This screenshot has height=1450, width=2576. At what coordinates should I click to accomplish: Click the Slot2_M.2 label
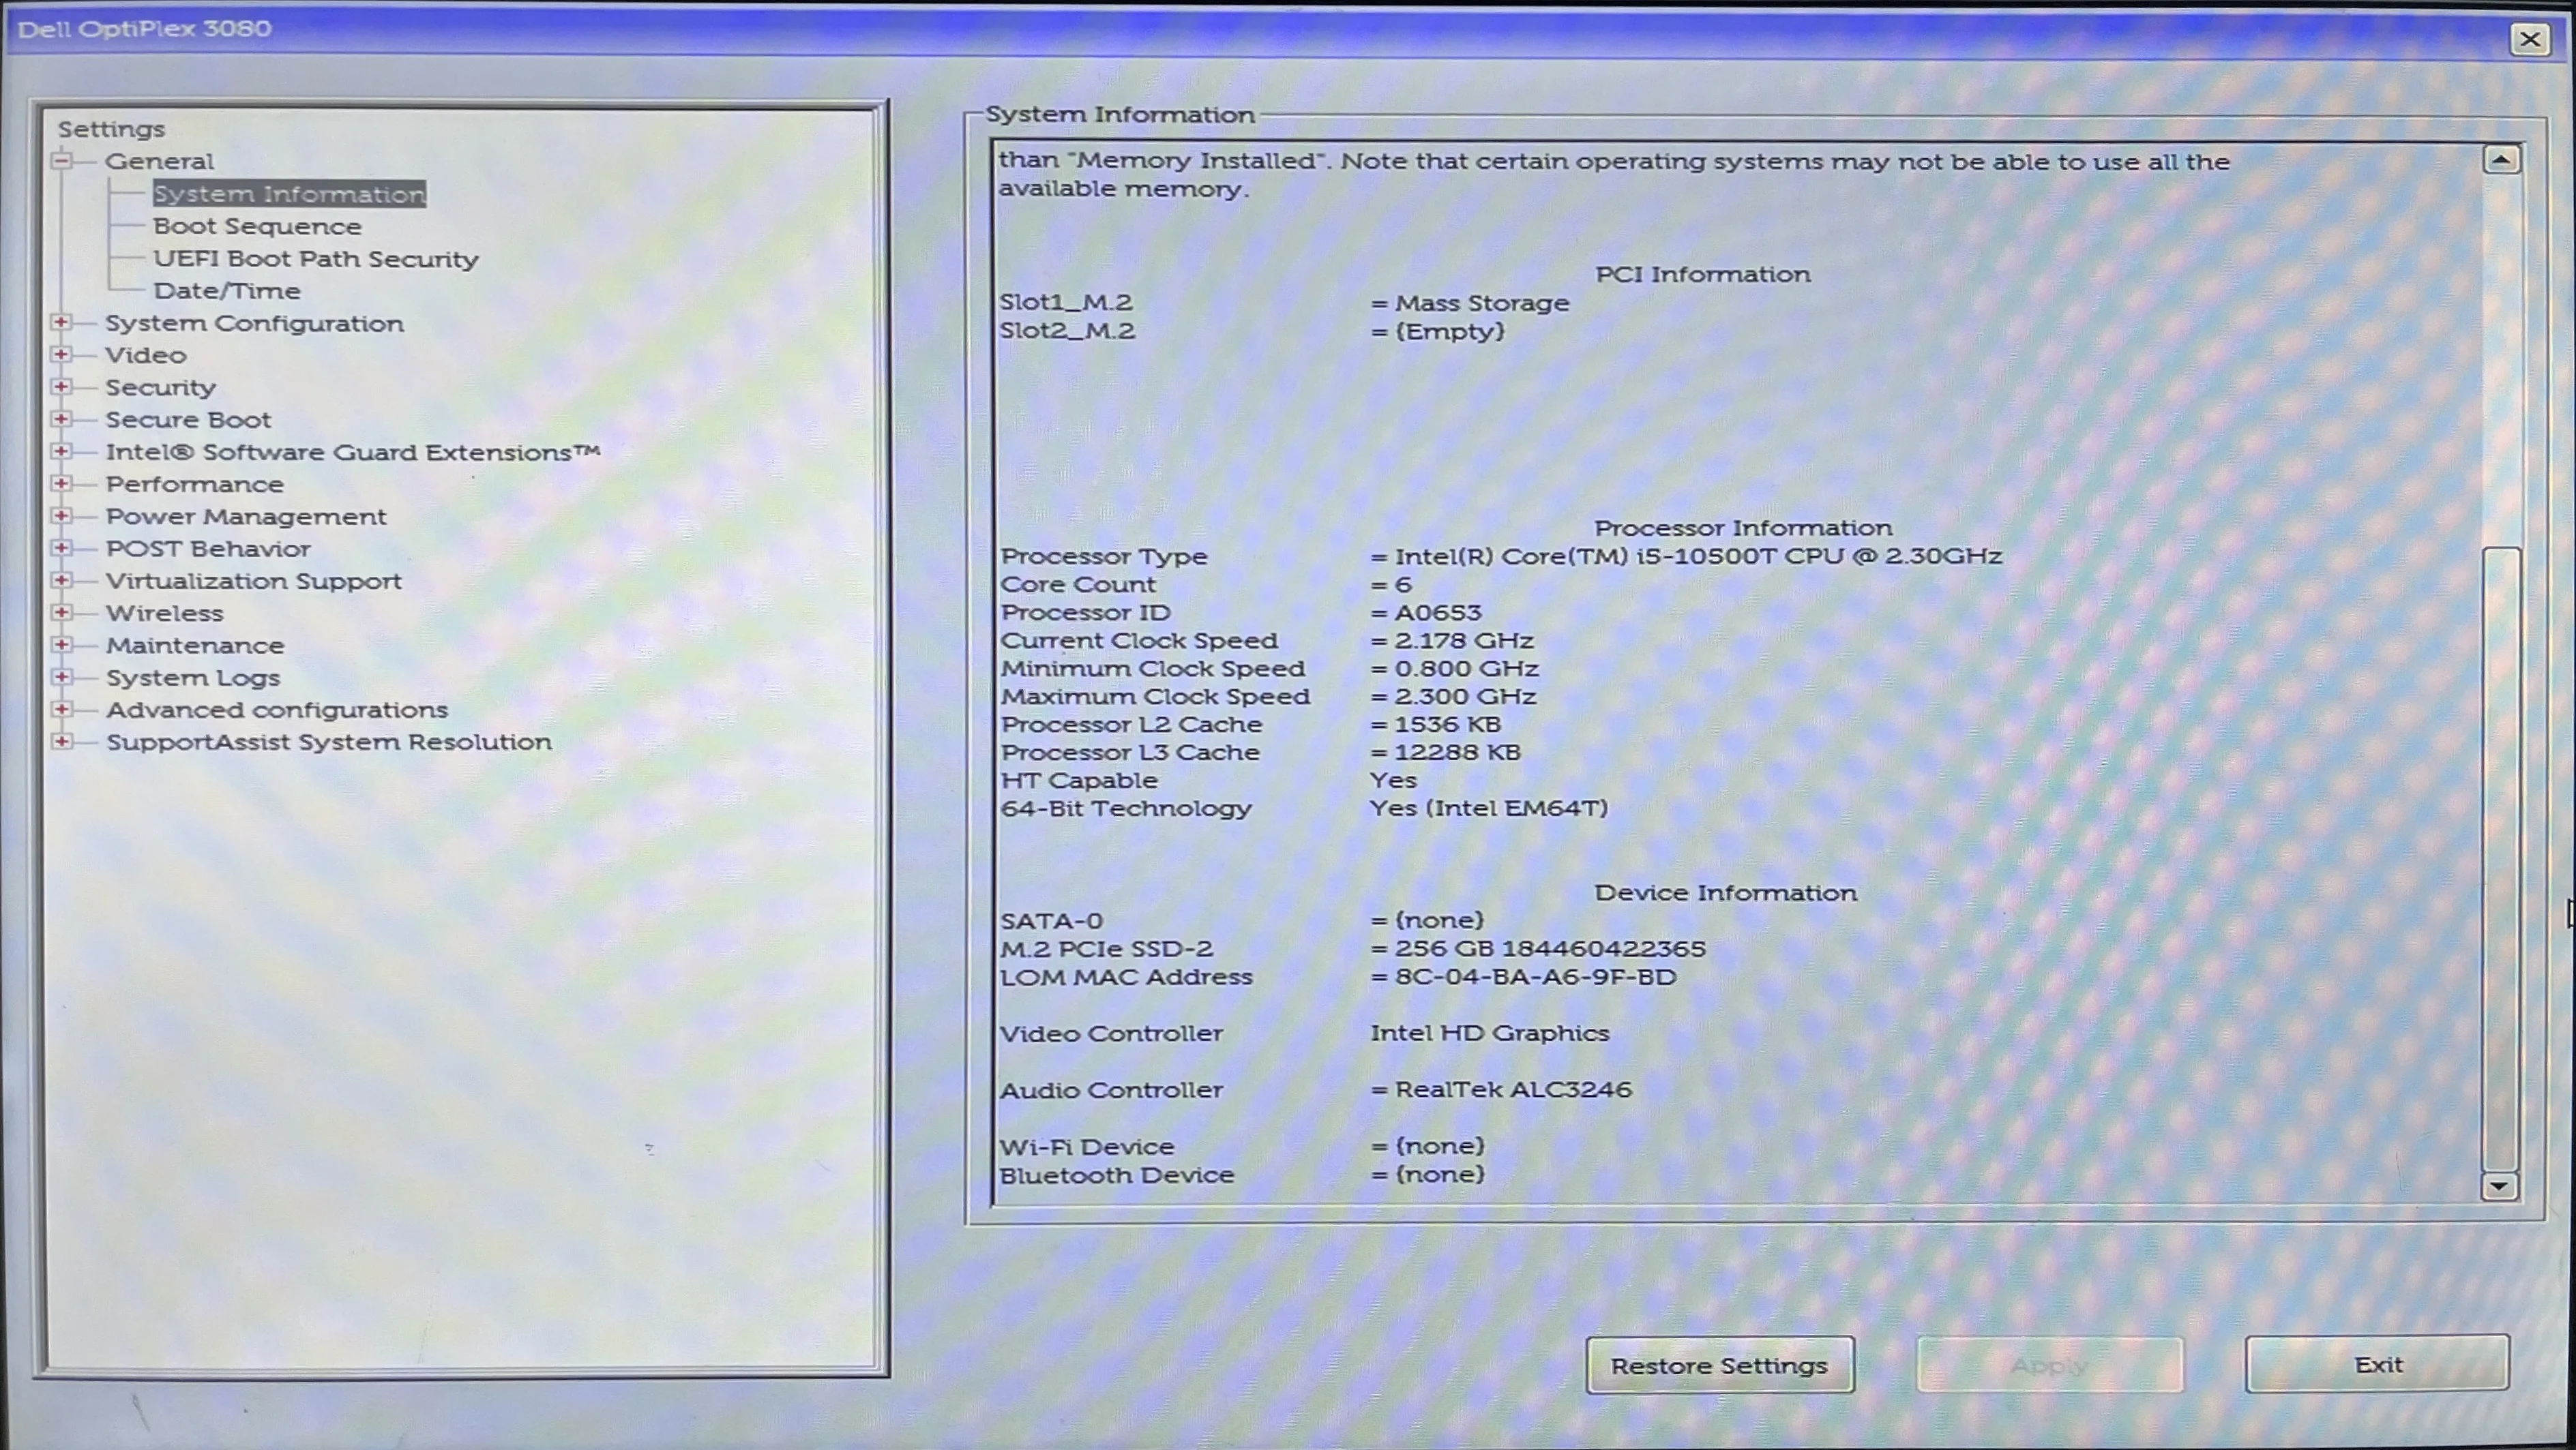[x=1068, y=331]
